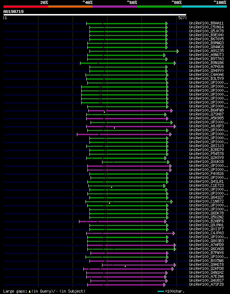Select the UniRef100_B6T6V5 label
Viewport: 230px width, 294px height.
pos(206,39)
